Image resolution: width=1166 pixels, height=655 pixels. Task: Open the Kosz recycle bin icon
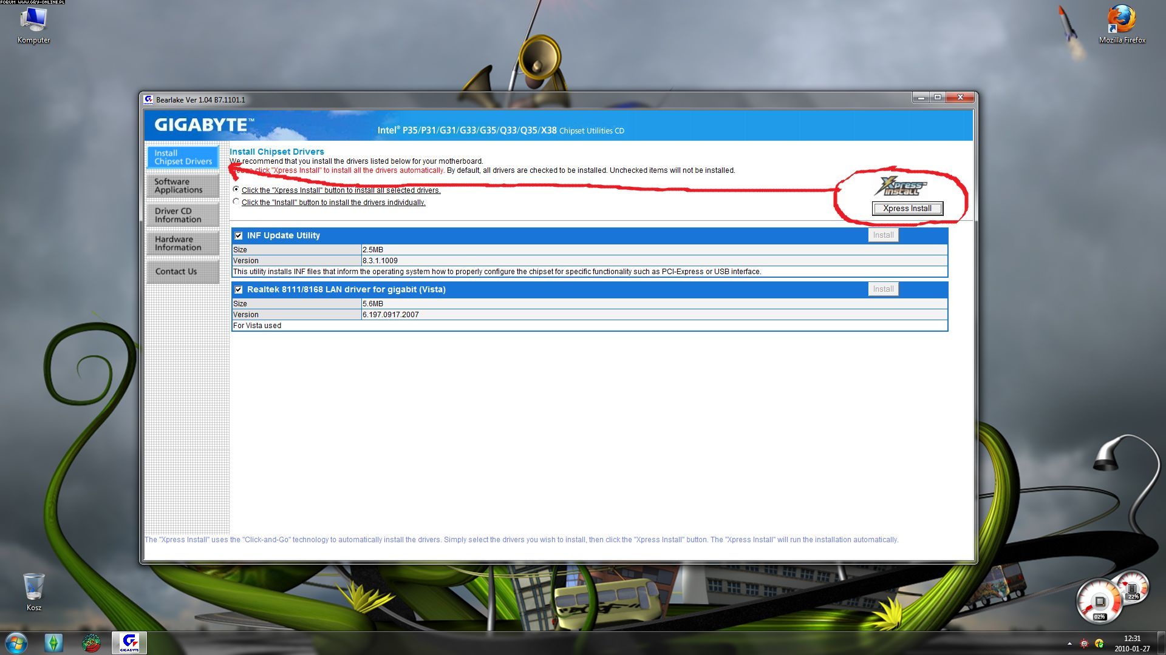click(33, 592)
